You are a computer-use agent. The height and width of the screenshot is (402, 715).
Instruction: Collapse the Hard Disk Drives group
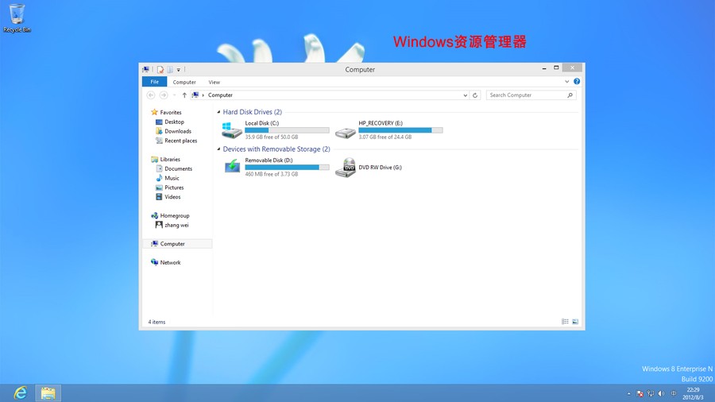point(219,113)
